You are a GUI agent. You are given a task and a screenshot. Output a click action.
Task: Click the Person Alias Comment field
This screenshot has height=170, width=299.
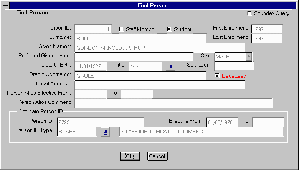tap(173, 103)
